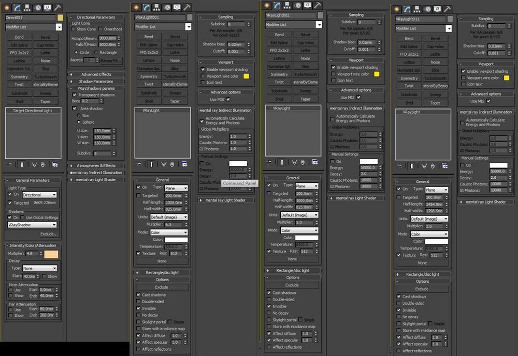Click Make Unique icon in Direct001 panel

[34, 164]
